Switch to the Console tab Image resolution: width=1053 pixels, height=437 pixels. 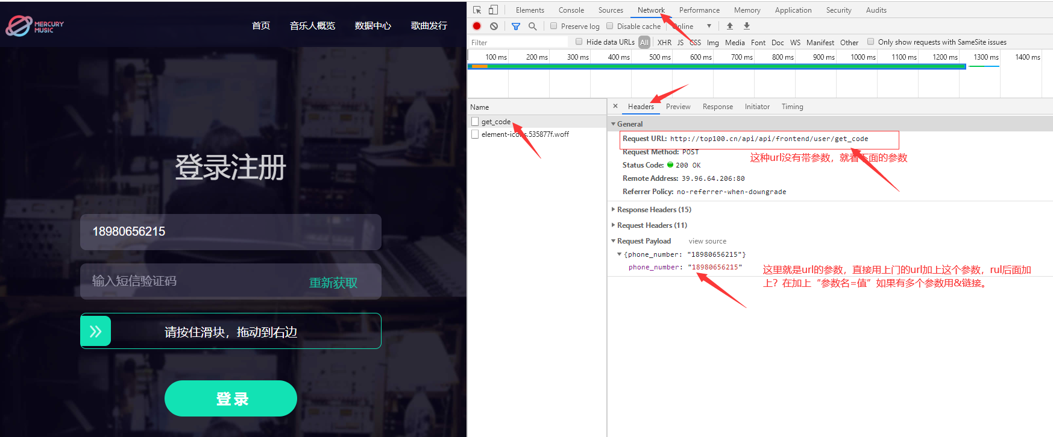click(571, 10)
